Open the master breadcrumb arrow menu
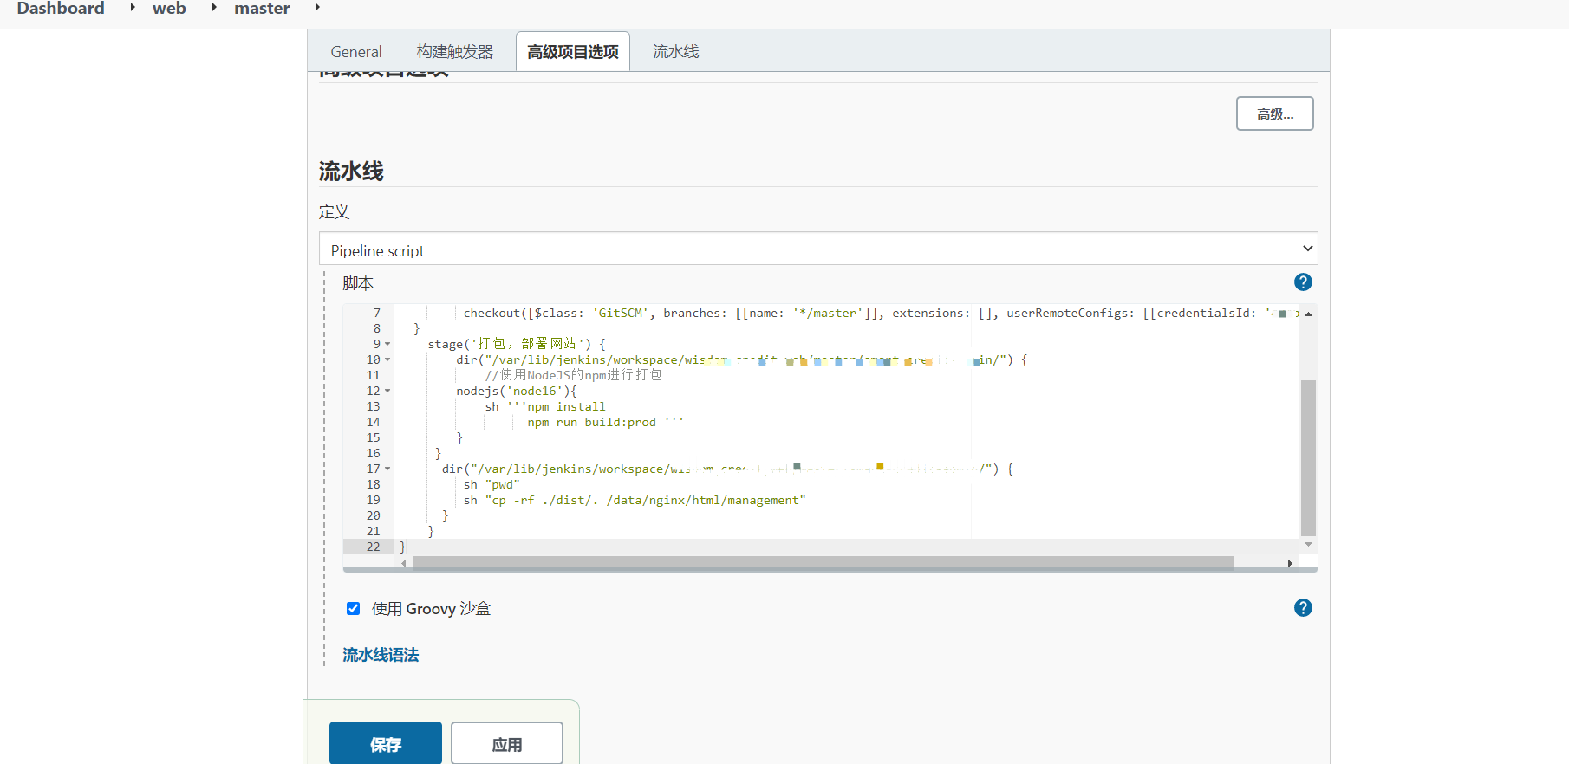The height and width of the screenshot is (764, 1569). click(317, 8)
